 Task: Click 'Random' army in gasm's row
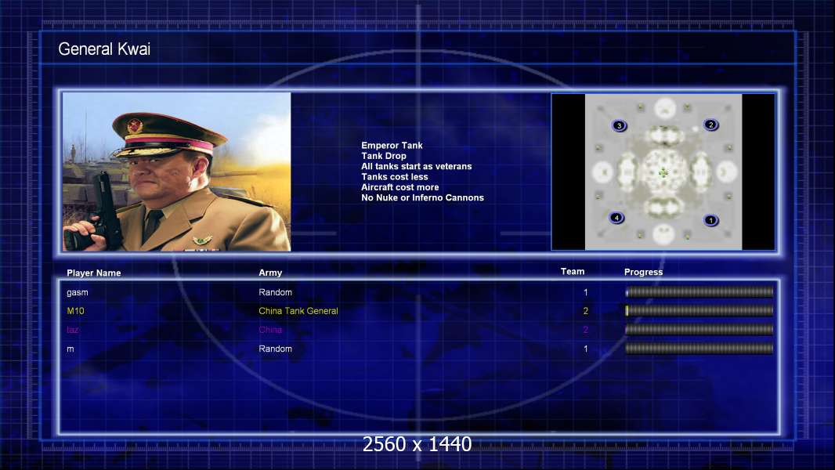click(x=275, y=292)
